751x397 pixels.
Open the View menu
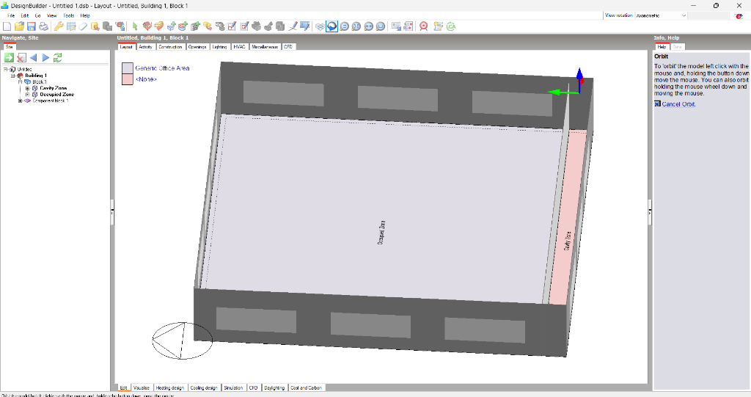click(x=52, y=15)
